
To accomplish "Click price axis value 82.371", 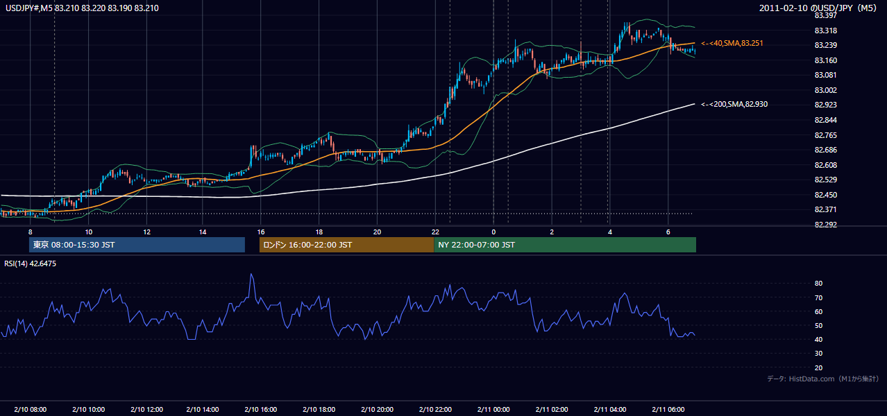I will click(x=825, y=209).
